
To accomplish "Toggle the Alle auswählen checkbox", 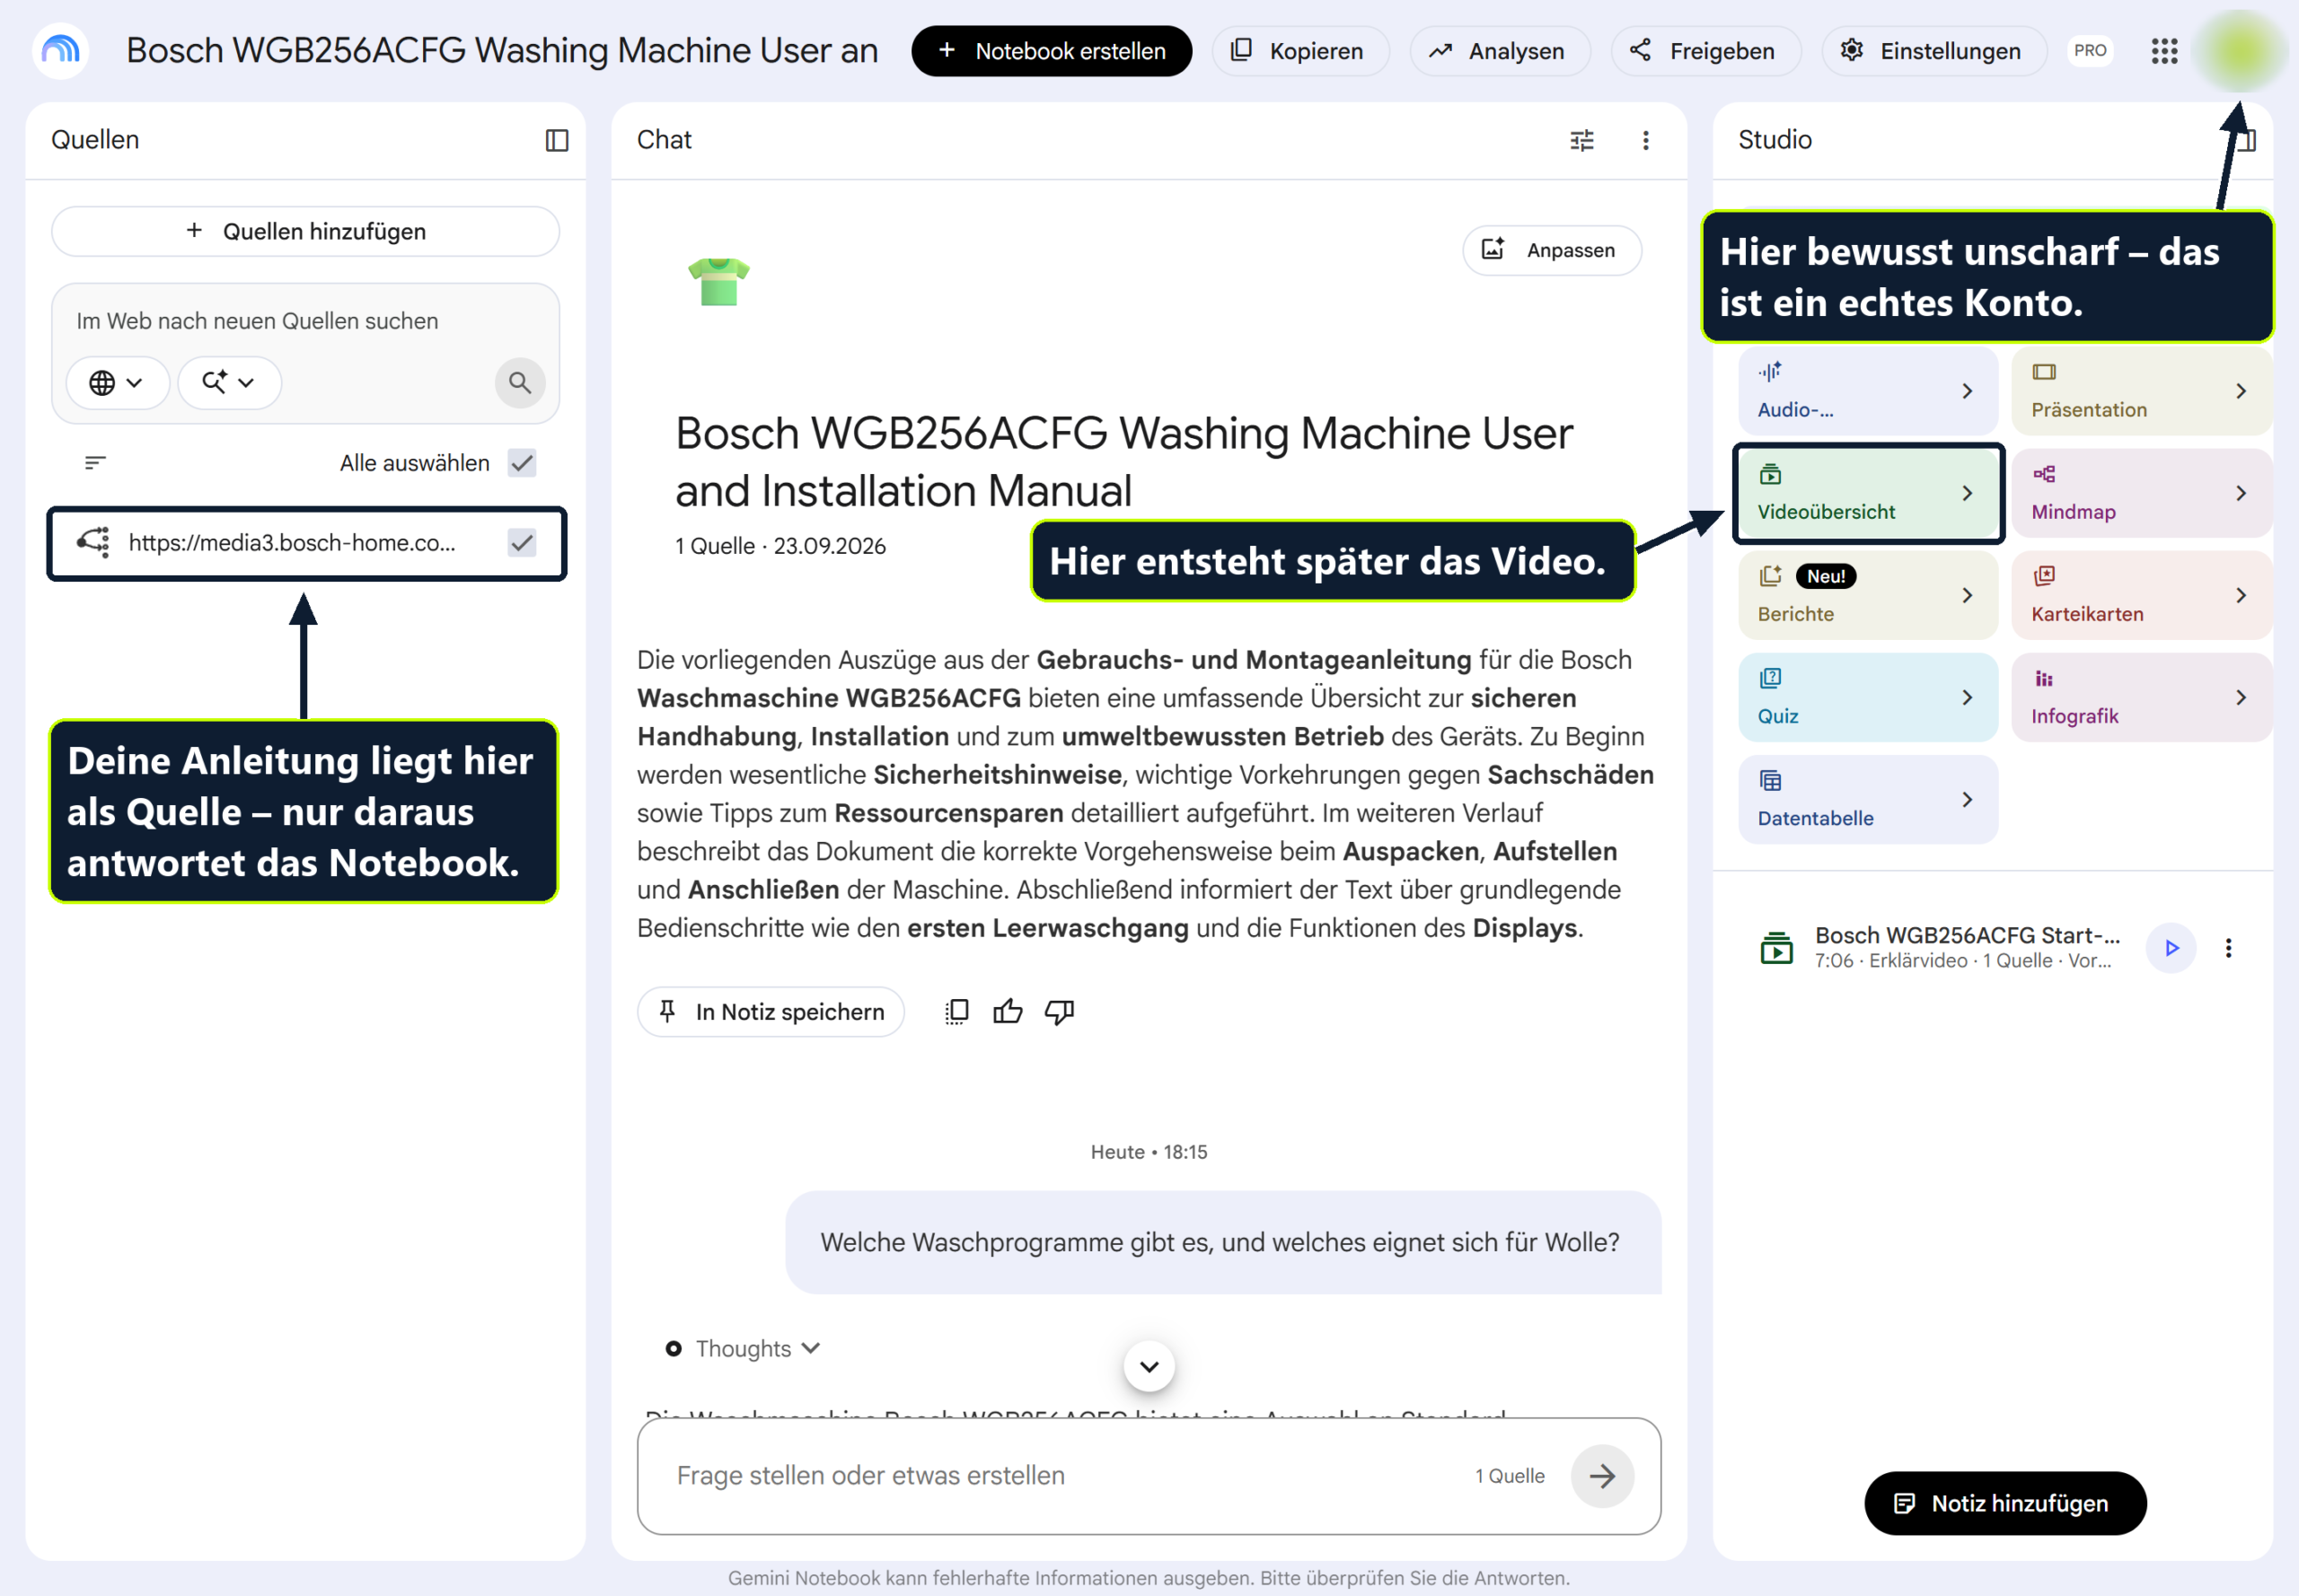I will pos(523,462).
